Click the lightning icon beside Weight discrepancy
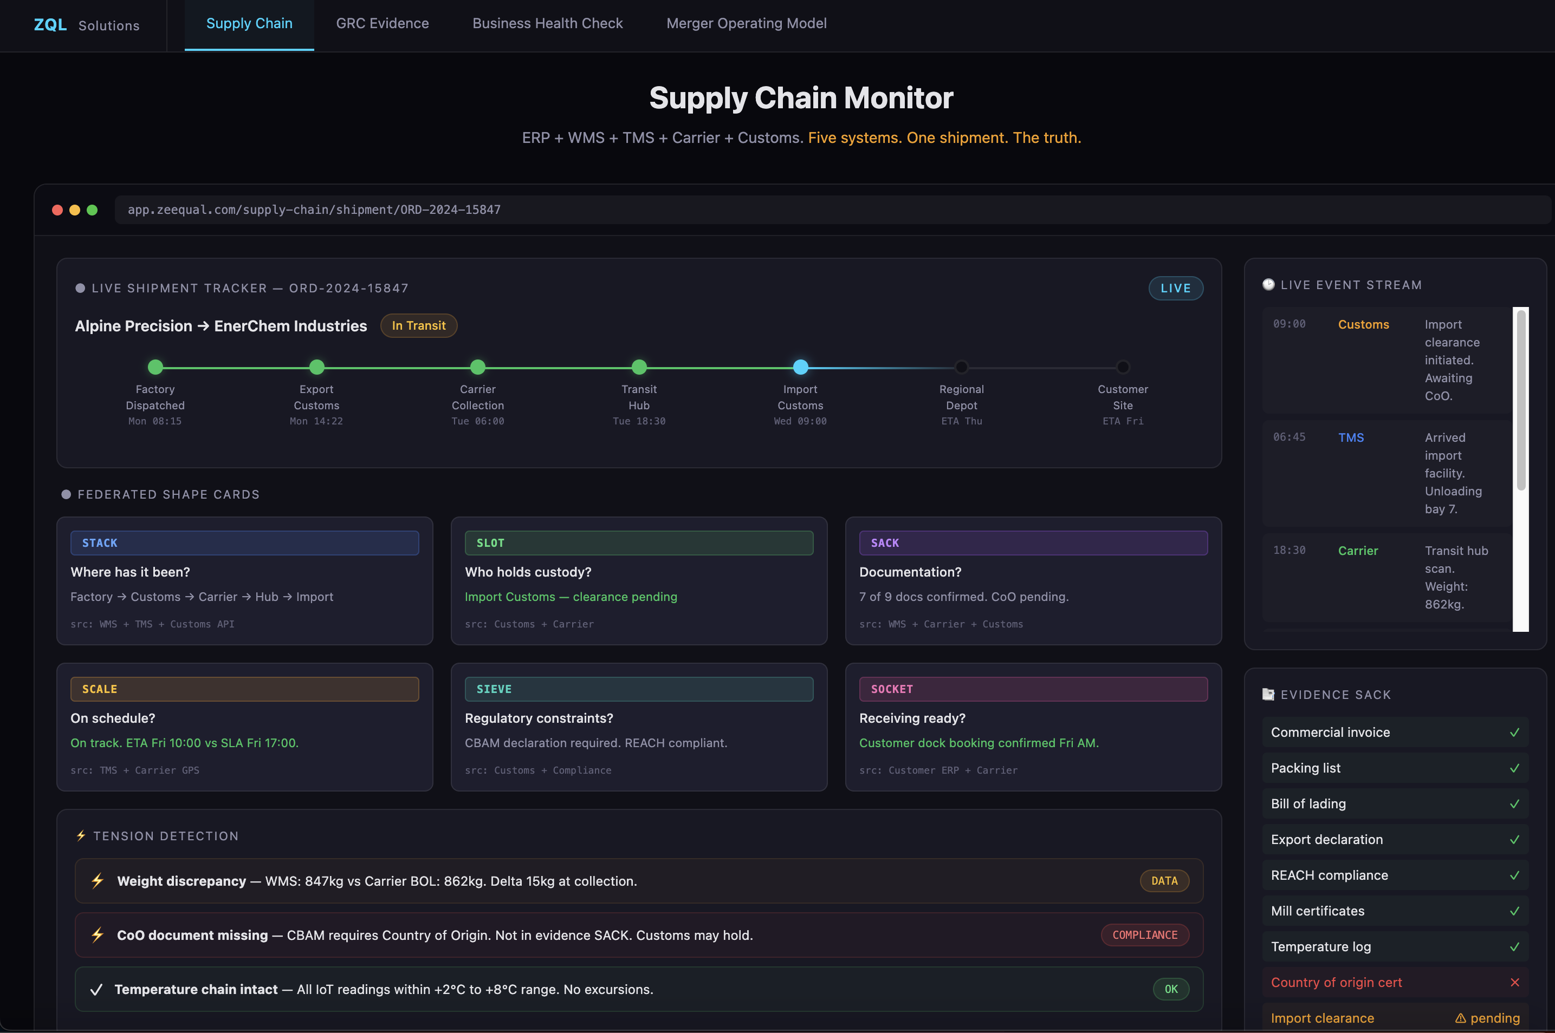Viewport: 1555px width, 1033px height. [98, 881]
